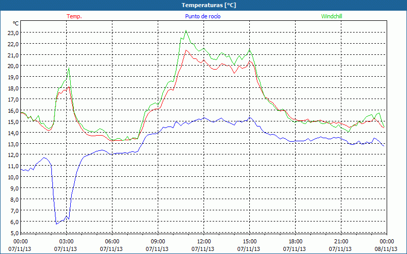The height and width of the screenshot is (254, 407).
Task: Click the 16,0 y-axis value
Action: coord(14,111)
